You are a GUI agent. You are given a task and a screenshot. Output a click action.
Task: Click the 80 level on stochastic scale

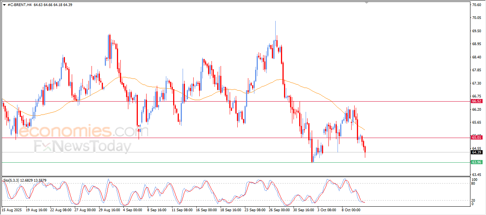tap(473, 184)
